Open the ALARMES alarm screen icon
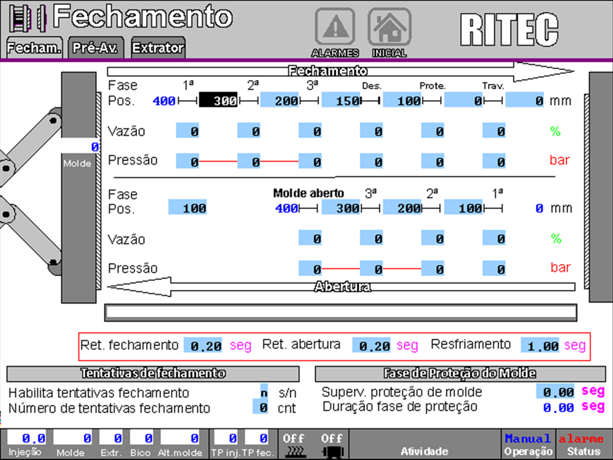 coord(335,27)
